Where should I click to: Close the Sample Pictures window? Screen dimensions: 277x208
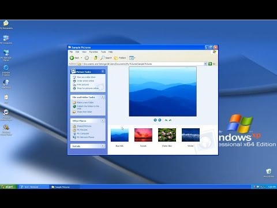click(216, 47)
